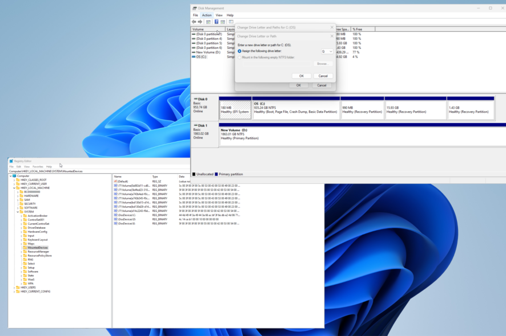Image resolution: width=506 pixels, height=336 pixels.
Task: Click the folder icon of SECURITY key
Action: (21, 204)
